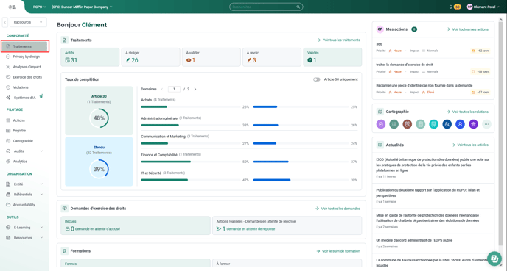Open the Validés 1 card
This screenshot has width=507, height=271.
(332, 57)
